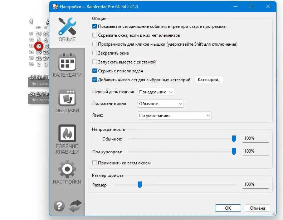This screenshot has width=283, height=220.
Task: Open the window position dropdown
Action: point(161,104)
